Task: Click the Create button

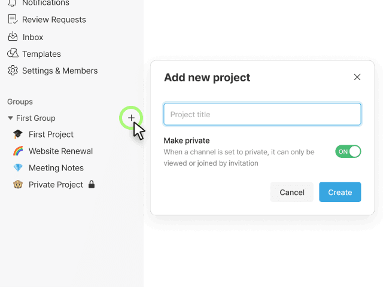Action: (x=340, y=192)
